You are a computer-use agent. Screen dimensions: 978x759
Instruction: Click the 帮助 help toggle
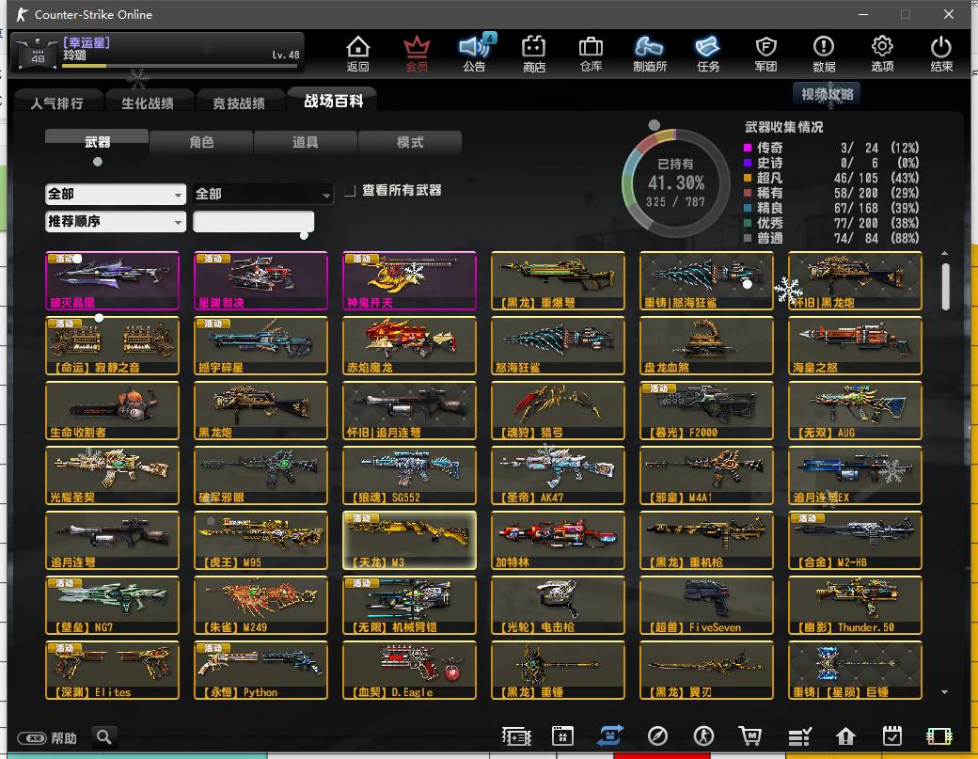click(x=47, y=738)
